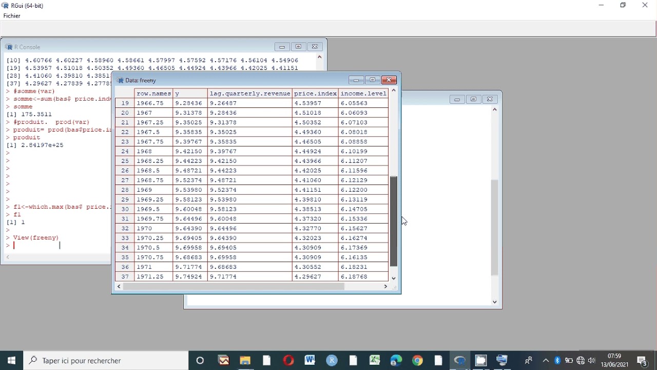The width and height of the screenshot is (657, 370).
Task: Click battery status tray icon
Action: click(569, 361)
